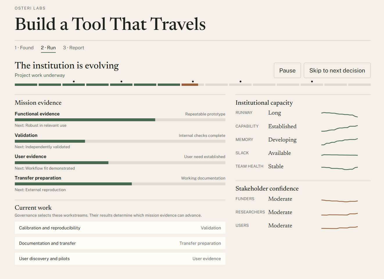Image resolution: width=384 pixels, height=279 pixels.
Task: Click the Validation progress bar
Action: (120, 141)
